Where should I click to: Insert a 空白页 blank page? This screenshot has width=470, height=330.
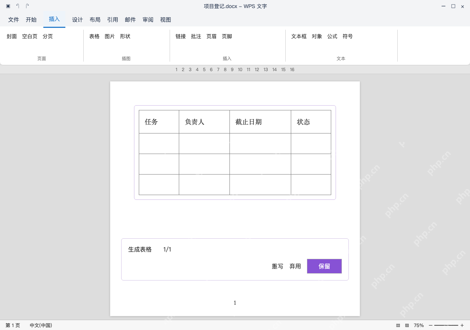[x=30, y=36]
